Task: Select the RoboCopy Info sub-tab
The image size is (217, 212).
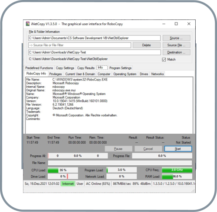Action: pyautogui.click(x=36, y=74)
